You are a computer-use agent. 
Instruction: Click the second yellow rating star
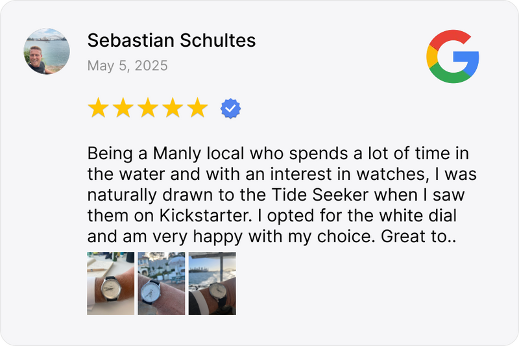[123, 108]
